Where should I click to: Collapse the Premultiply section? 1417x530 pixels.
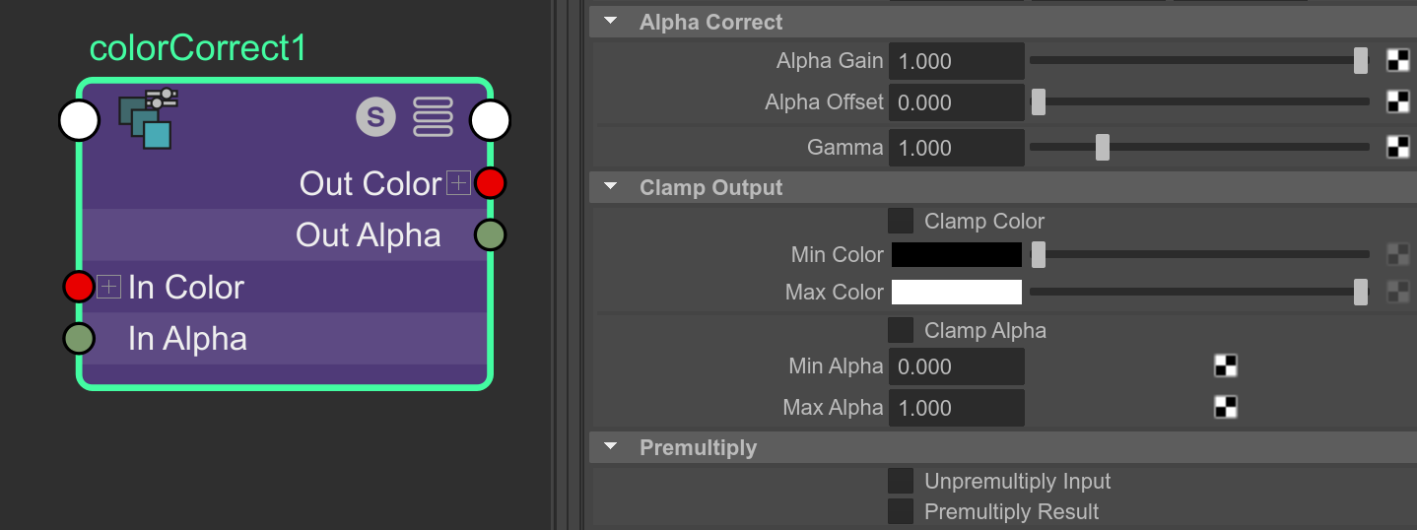(611, 447)
